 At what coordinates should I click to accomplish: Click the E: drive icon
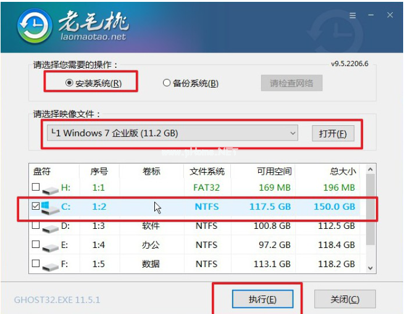[51, 247]
